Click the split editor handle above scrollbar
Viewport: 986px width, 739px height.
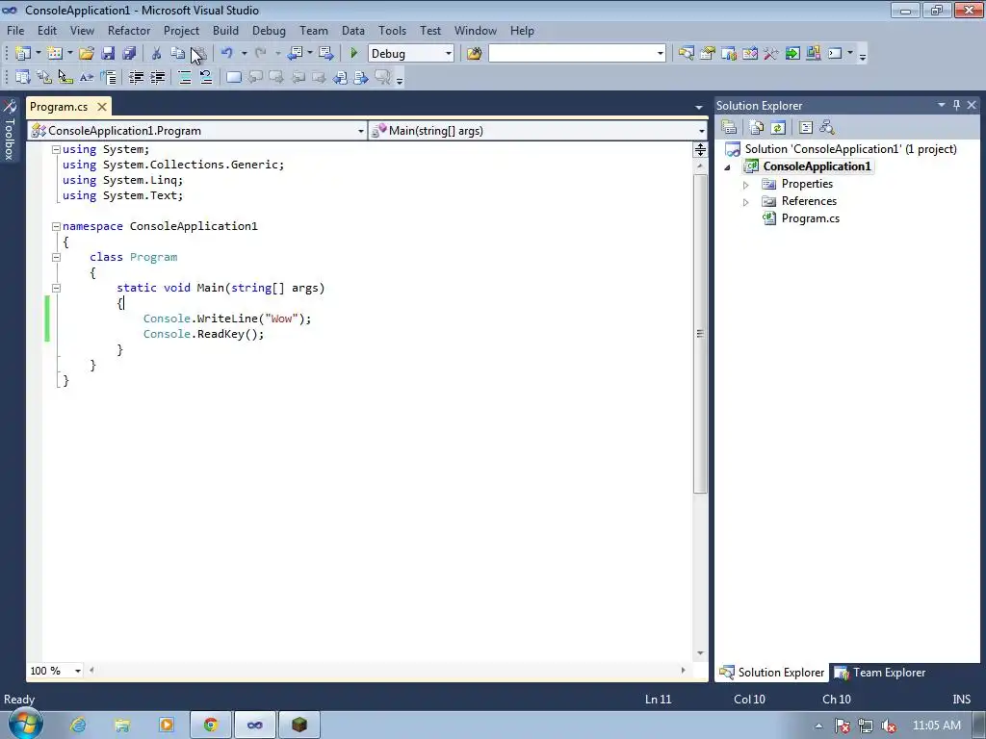click(x=700, y=149)
